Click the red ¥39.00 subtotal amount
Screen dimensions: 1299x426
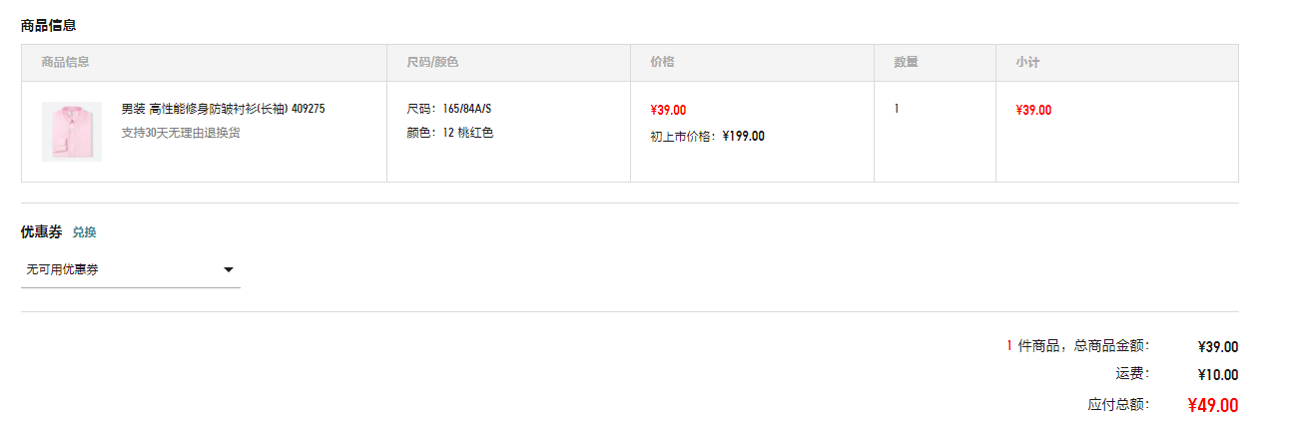tap(1033, 110)
